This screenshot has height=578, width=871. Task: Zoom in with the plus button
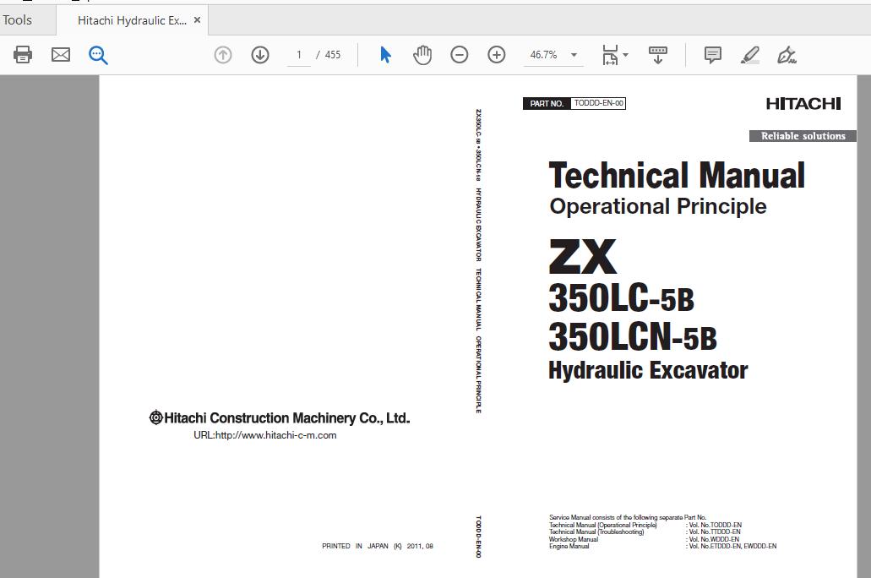[497, 54]
